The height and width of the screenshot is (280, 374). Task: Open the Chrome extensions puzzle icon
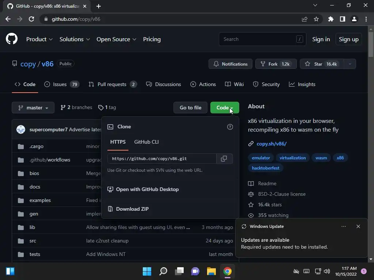tap(331, 19)
